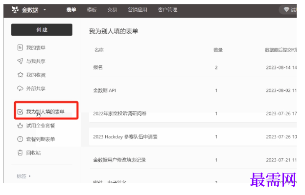Open 套餐到期表单 in sidebar
Viewport: 305px width, 195px height.
[x=41, y=139]
